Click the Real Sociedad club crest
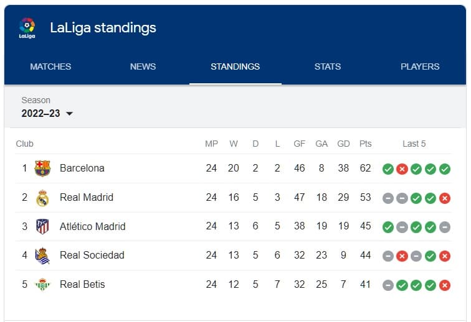 [x=42, y=255]
